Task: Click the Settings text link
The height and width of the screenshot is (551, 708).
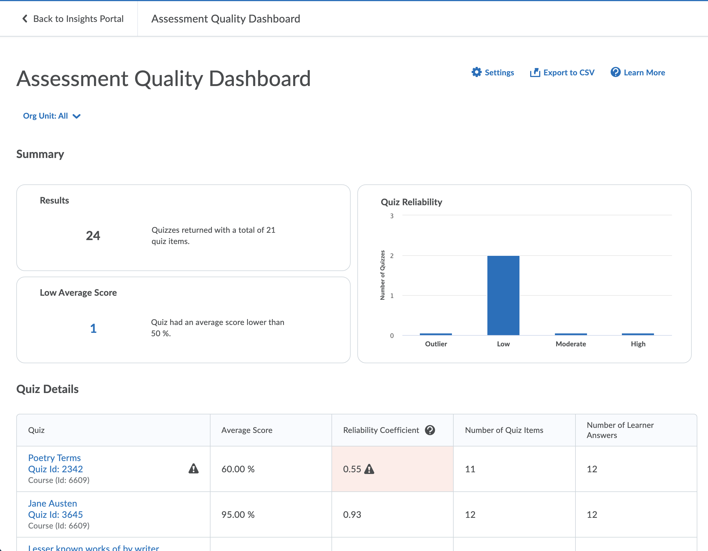Action: [499, 73]
